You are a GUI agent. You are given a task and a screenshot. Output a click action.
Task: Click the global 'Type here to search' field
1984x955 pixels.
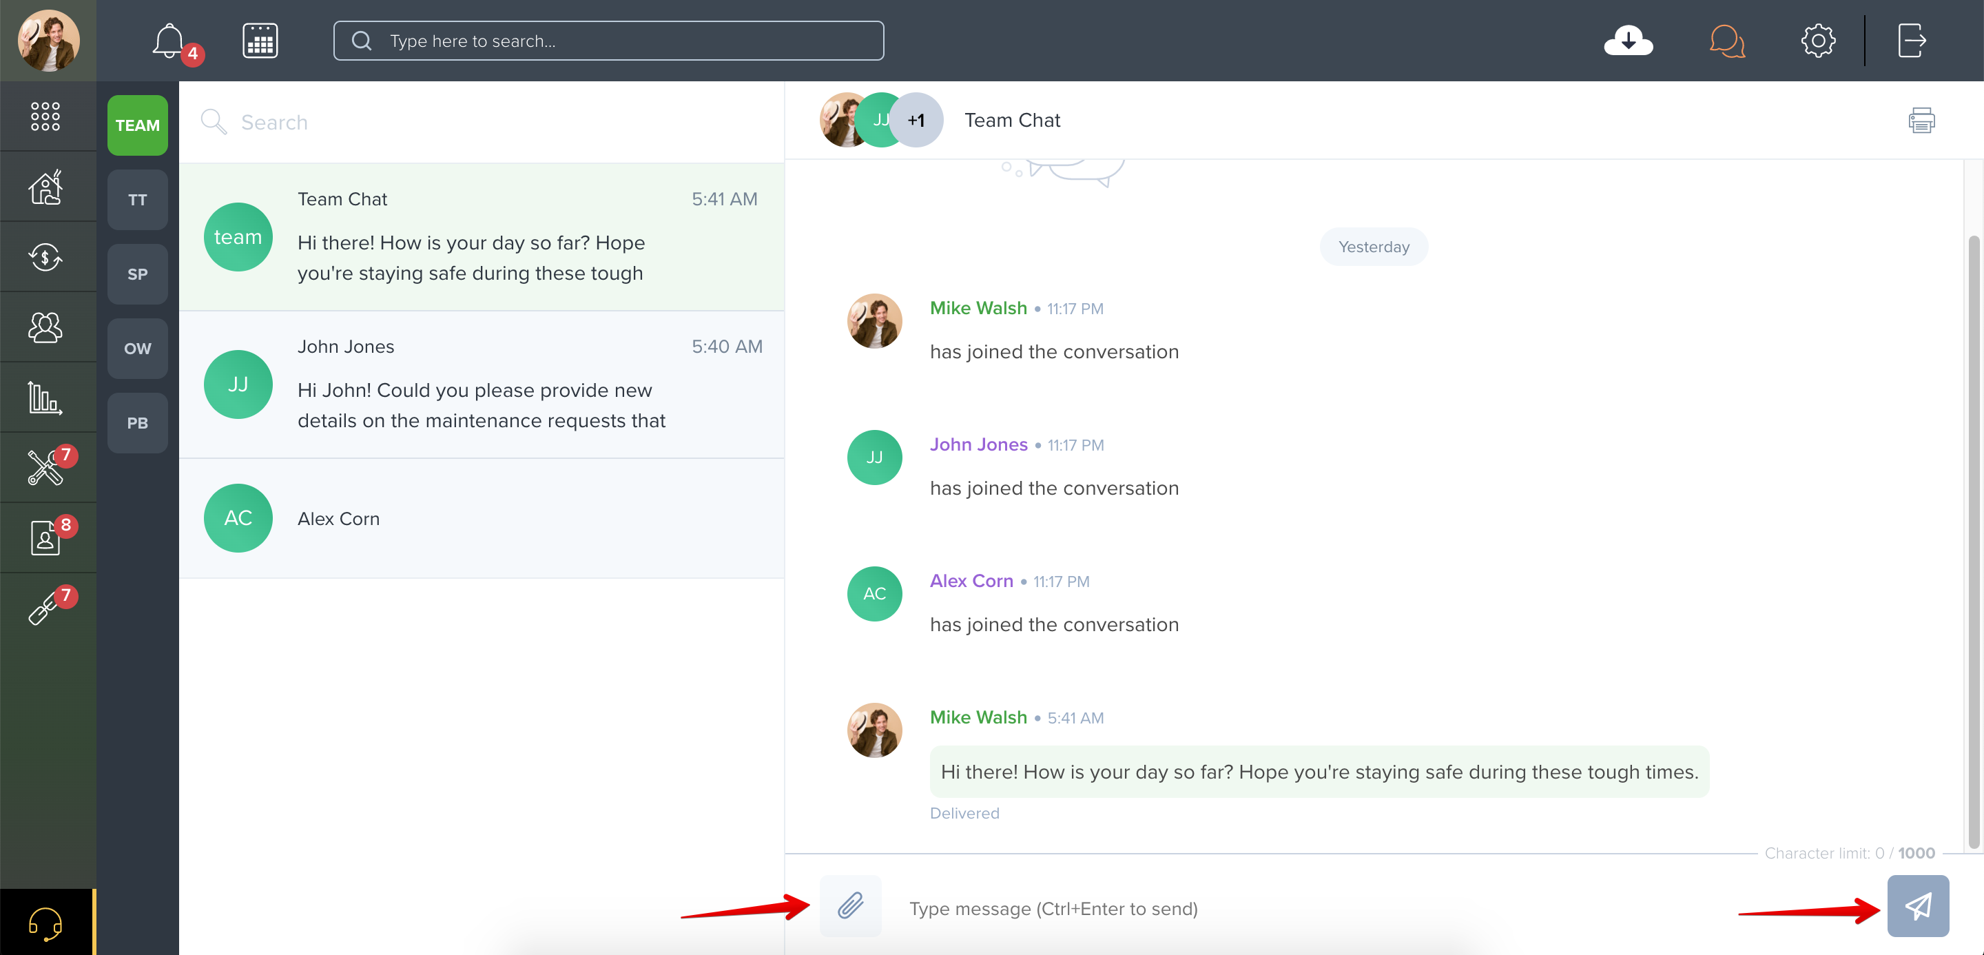[608, 41]
